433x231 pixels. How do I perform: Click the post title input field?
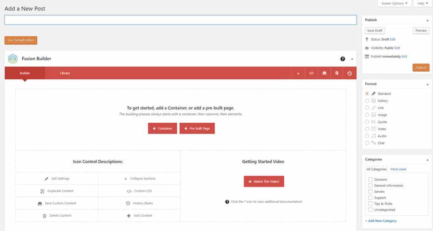click(x=181, y=20)
